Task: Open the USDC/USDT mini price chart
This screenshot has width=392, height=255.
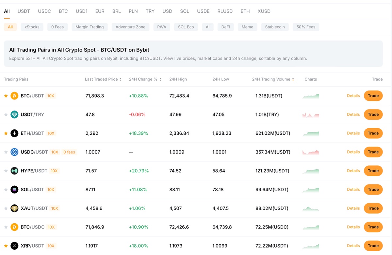Action: pyautogui.click(x=311, y=152)
